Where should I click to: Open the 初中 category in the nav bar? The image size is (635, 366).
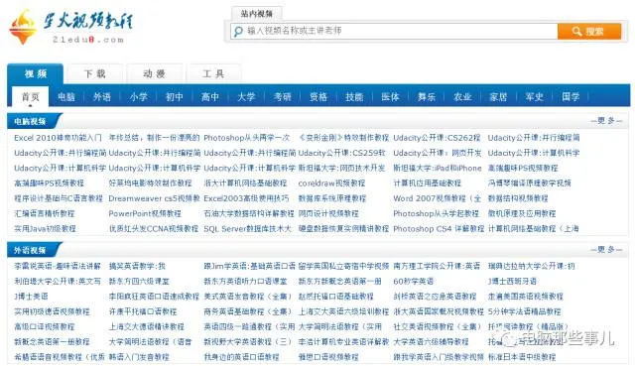coord(175,97)
